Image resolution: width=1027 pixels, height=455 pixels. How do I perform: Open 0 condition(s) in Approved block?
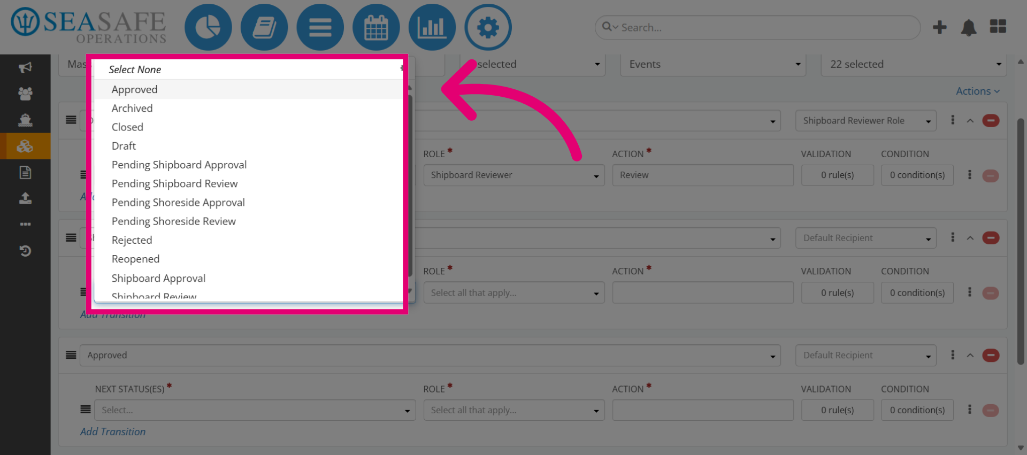point(917,410)
